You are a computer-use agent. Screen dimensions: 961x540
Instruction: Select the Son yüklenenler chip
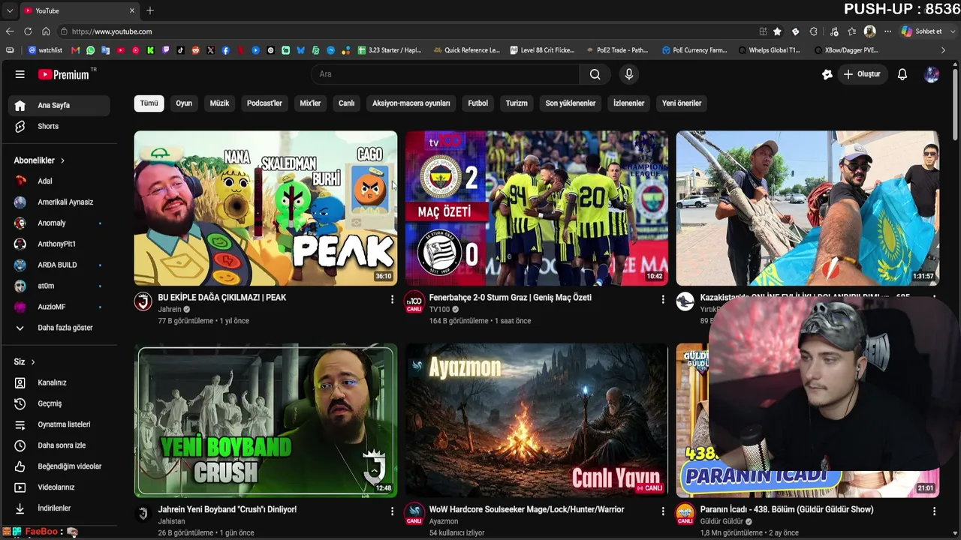point(571,103)
